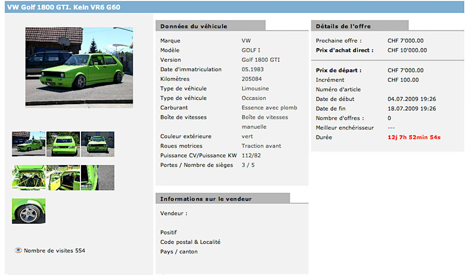Click the 'Pays / canton' label
470x275 pixels.
coord(179,252)
